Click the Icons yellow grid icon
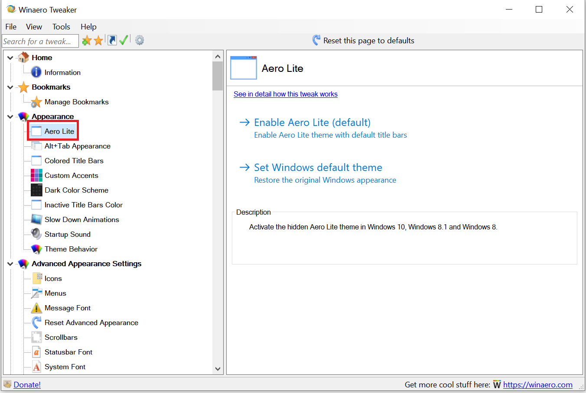 pos(36,278)
